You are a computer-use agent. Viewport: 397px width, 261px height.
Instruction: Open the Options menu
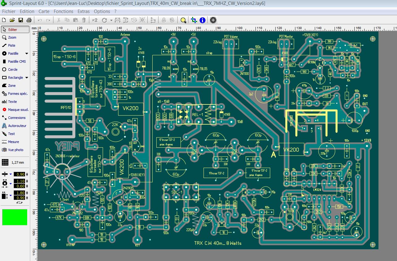[102, 11]
